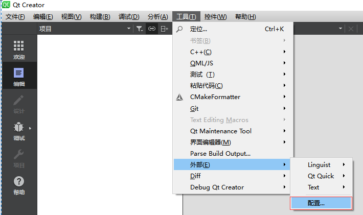Open the 控件(W) menu
The image size is (363, 215).
(x=216, y=17)
